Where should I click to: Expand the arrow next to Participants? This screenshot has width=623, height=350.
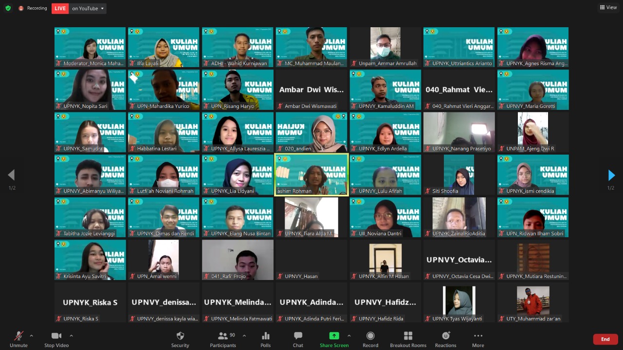244,335
